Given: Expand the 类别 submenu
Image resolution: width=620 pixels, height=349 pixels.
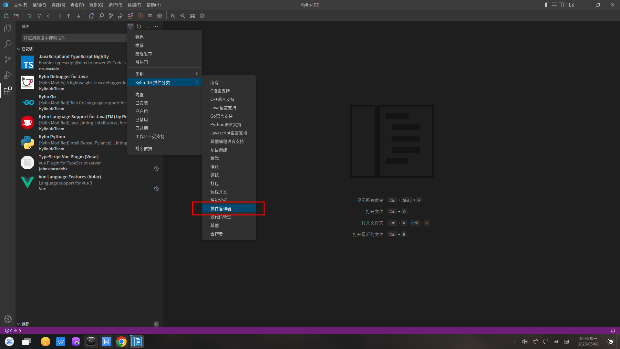Looking at the screenshot, I should 164,74.
